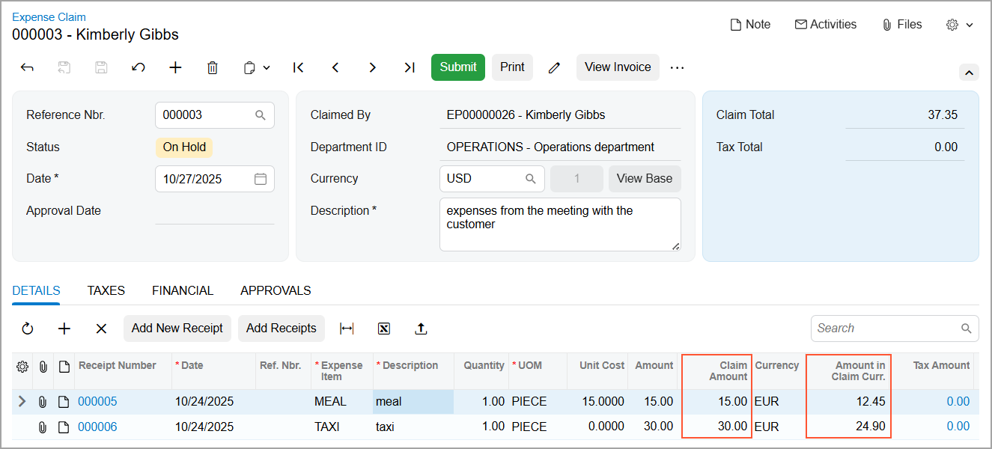Click the details grid Search field
This screenshot has width=992, height=449.
[895, 329]
